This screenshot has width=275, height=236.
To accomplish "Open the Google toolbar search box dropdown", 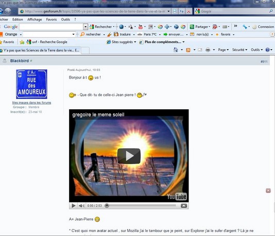I will 85,27.
